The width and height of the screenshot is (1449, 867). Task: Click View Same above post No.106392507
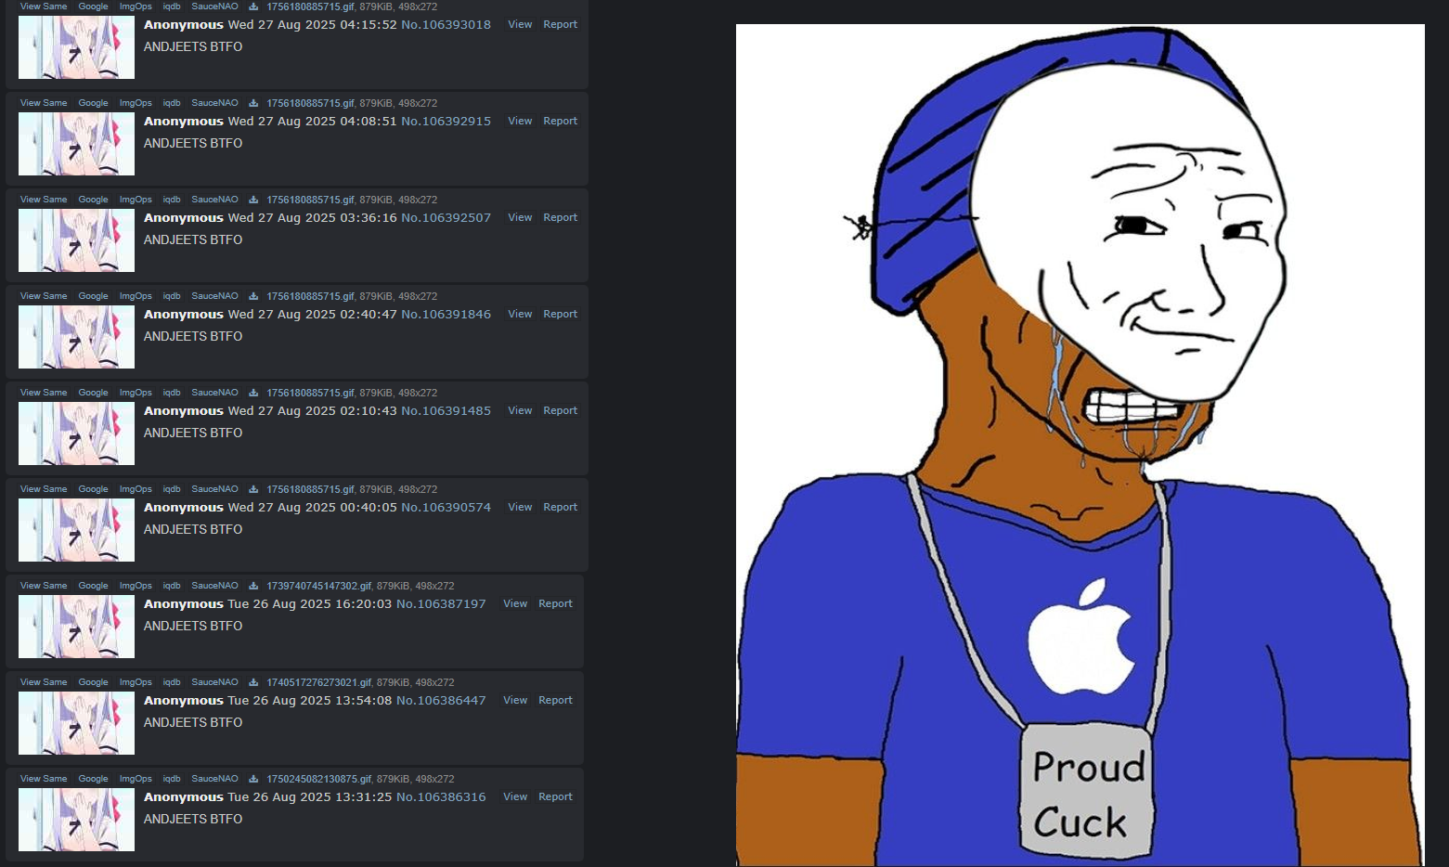click(x=44, y=200)
